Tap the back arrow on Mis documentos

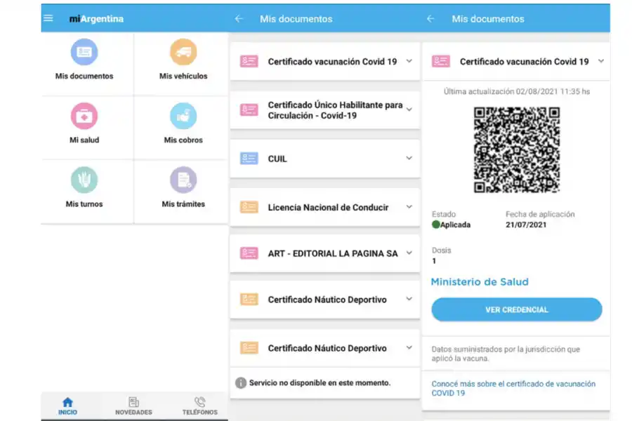pyautogui.click(x=239, y=19)
